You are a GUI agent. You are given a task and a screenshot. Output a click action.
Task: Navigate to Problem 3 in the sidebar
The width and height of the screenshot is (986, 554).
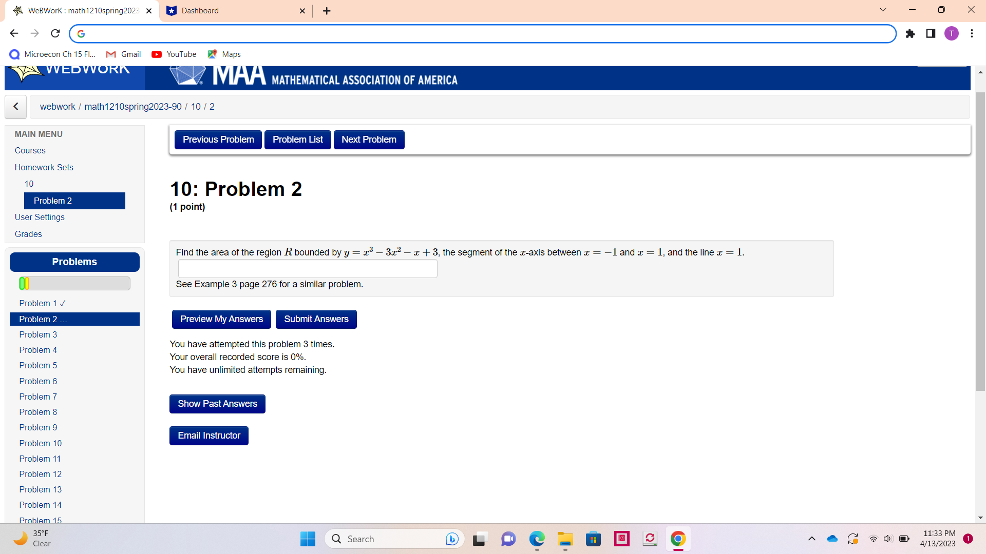[38, 334]
